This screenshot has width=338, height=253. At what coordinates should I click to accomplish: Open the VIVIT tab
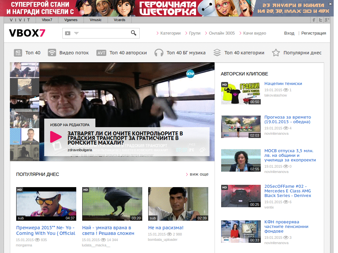(20, 20)
